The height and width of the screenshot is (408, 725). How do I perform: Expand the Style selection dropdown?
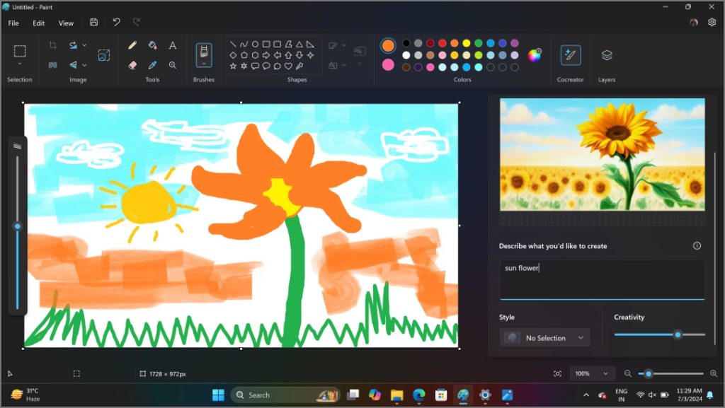coord(544,337)
